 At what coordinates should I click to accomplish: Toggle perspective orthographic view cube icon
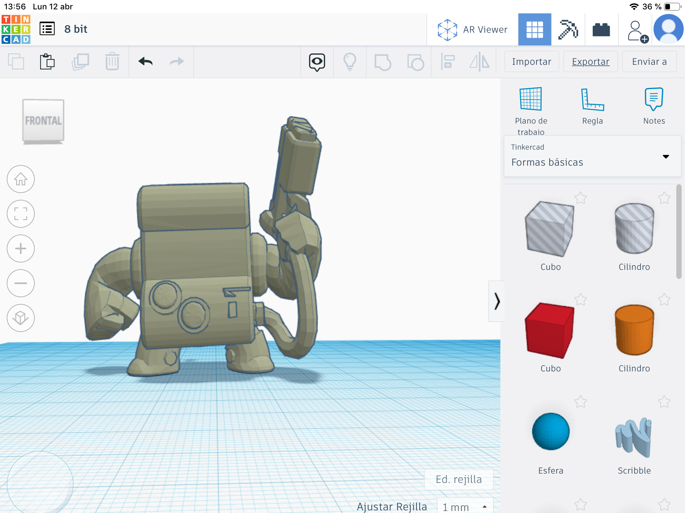tap(21, 318)
